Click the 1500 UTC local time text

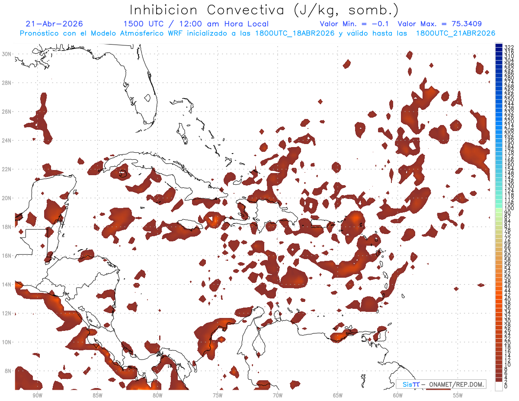click(196, 24)
